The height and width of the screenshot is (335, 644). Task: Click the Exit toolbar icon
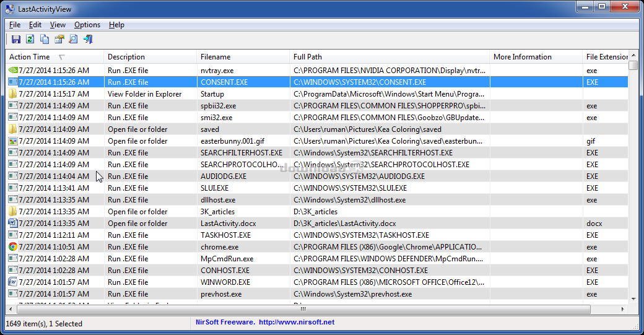point(88,39)
